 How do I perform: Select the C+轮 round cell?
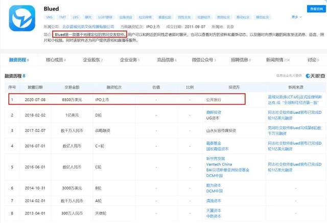[x=100, y=146]
